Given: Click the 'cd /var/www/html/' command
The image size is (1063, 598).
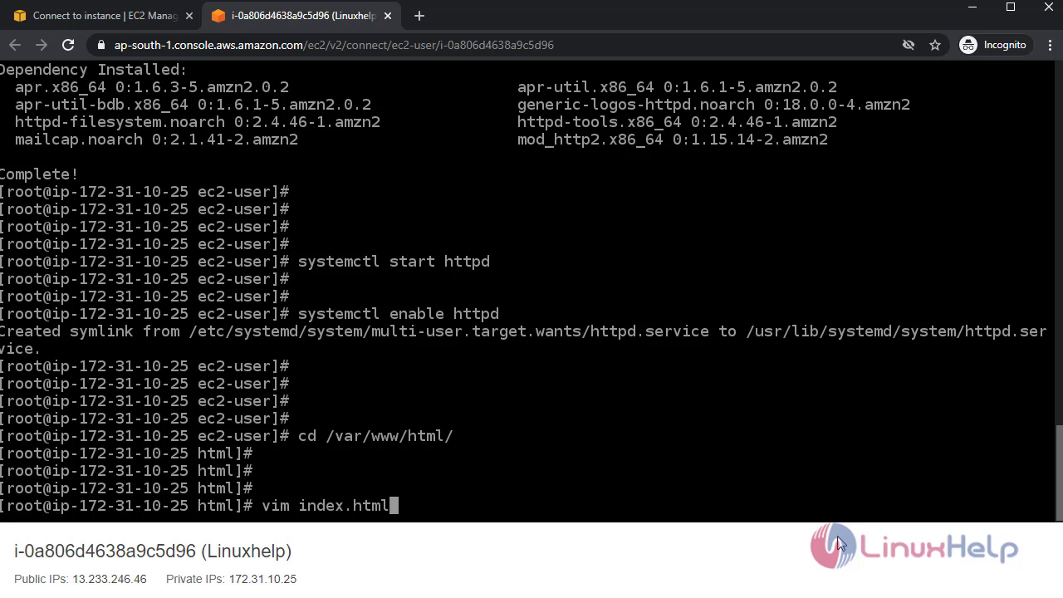Looking at the screenshot, I should 375,435.
